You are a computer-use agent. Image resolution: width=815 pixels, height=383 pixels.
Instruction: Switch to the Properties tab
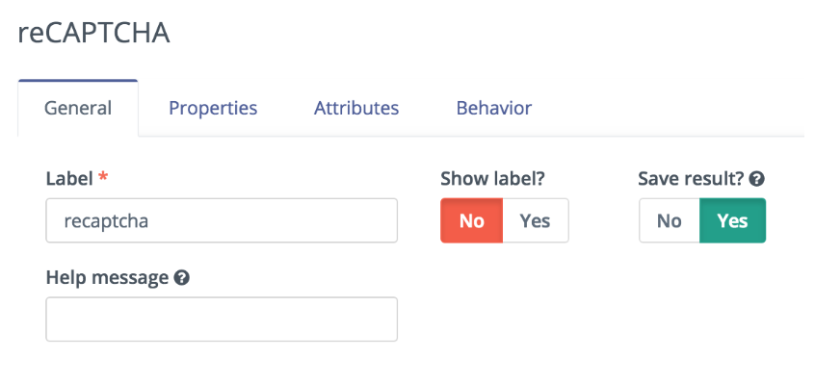click(213, 108)
